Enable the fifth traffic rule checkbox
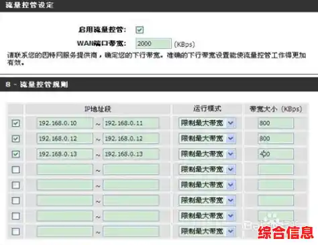 point(15,185)
